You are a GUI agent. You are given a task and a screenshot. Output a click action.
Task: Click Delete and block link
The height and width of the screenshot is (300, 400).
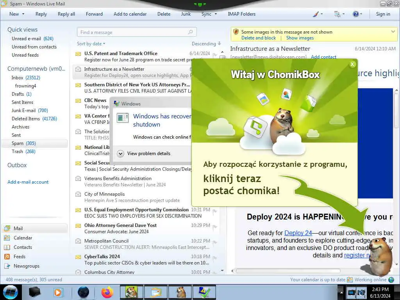(259, 38)
